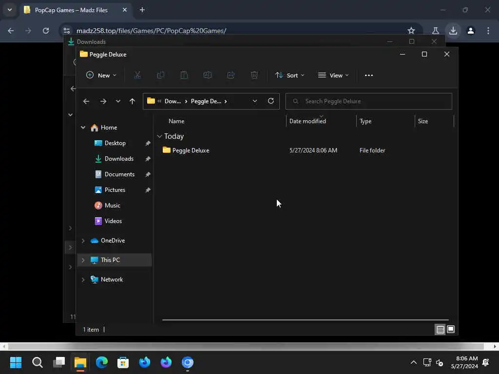The height and width of the screenshot is (374, 499).
Task: Click the Share icon in toolbar
Action: click(231, 75)
